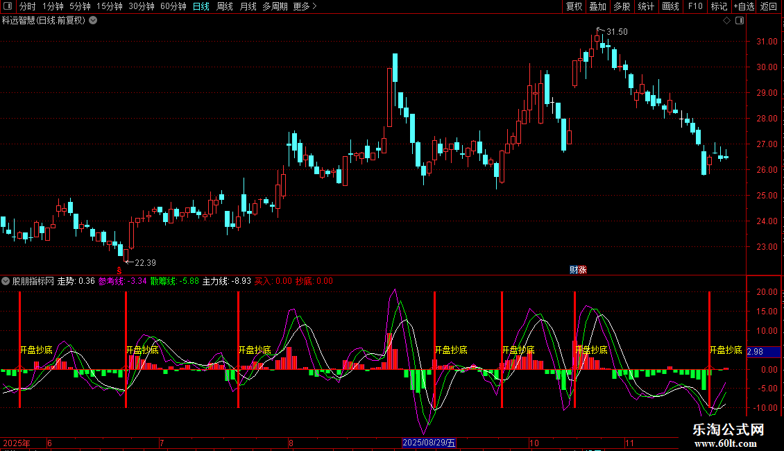Click the 2025/08/29/五 date marker

[429, 443]
